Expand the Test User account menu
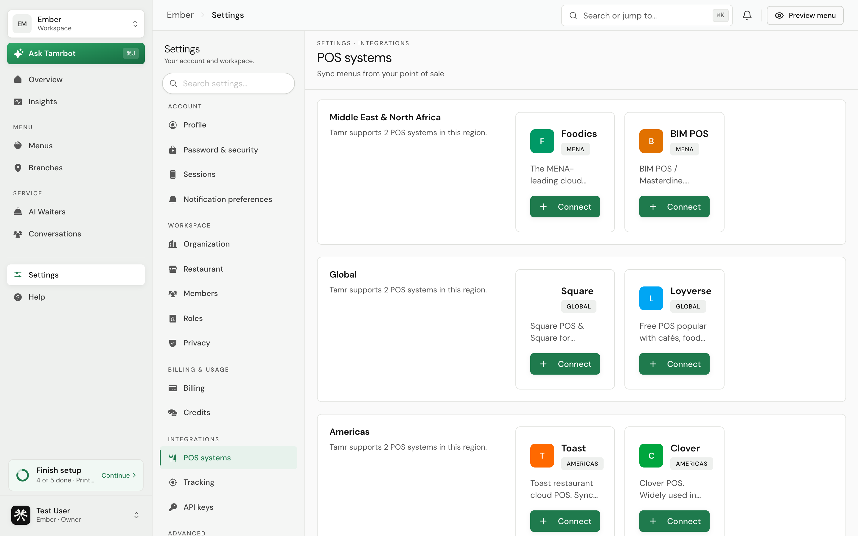The width and height of the screenshot is (858, 536). point(136,515)
